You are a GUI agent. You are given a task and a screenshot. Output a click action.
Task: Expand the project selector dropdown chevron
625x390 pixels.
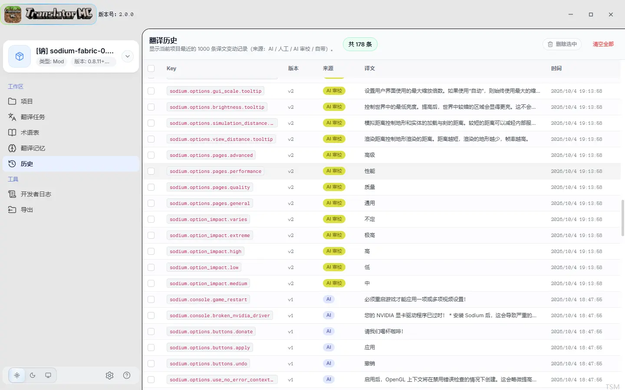[x=128, y=56]
